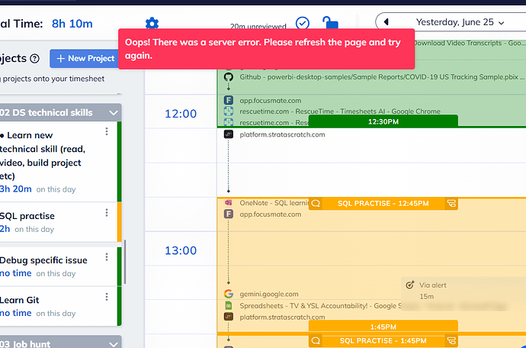The width and height of the screenshot is (526, 348).
Task: Toggle the blue padlock lock icon
Action: pyautogui.click(x=330, y=23)
